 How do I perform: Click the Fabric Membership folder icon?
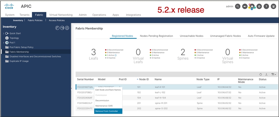tap(7, 52)
